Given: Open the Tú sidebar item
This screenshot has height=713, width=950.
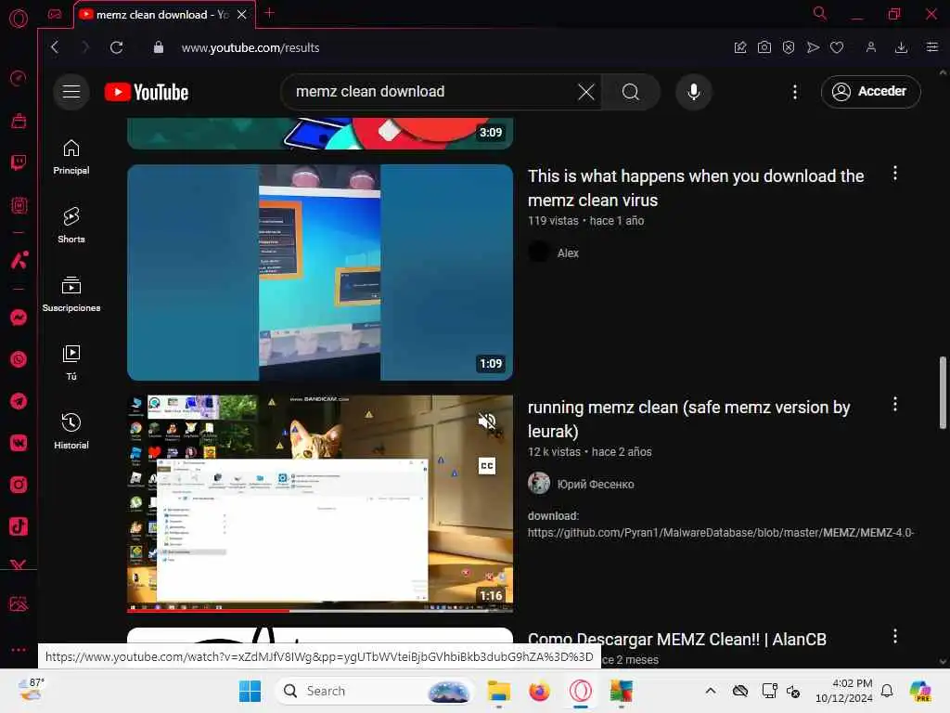Looking at the screenshot, I should (71, 363).
